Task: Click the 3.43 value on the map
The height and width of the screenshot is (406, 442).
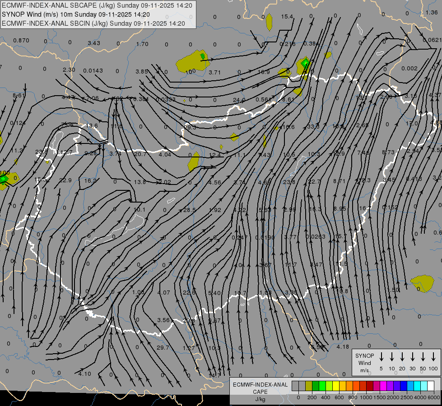Action: (x=94, y=43)
